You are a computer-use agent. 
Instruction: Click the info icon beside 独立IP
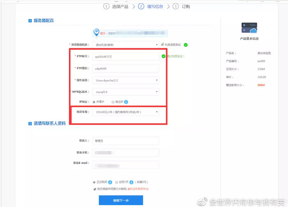pyautogui.click(x=126, y=102)
